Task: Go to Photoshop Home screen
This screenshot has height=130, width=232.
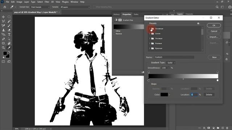Action: pyautogui.click(x=5, y=7)
